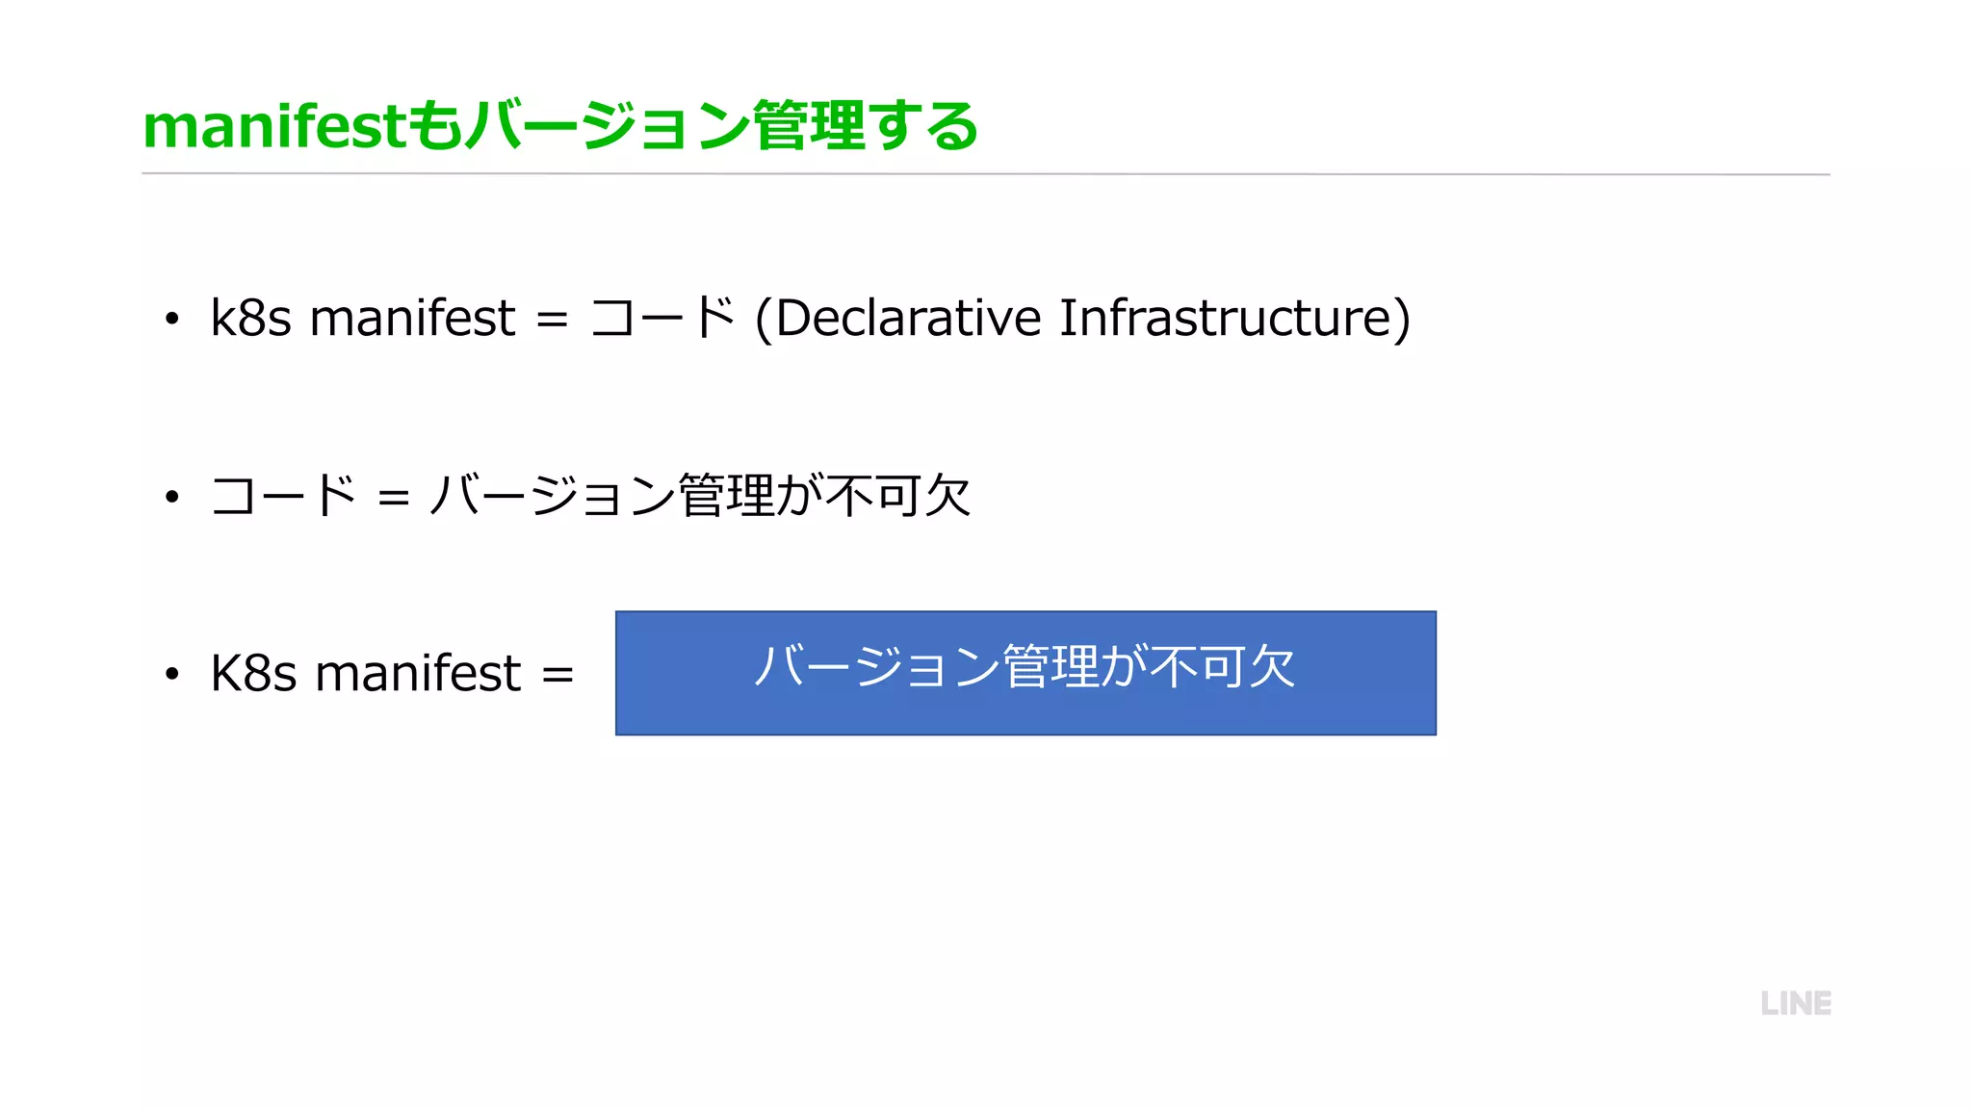This screenshot has height=1109, width=1972.
Task: Click the word "Infrastructure)" in first bullet
Action: 1235,318
